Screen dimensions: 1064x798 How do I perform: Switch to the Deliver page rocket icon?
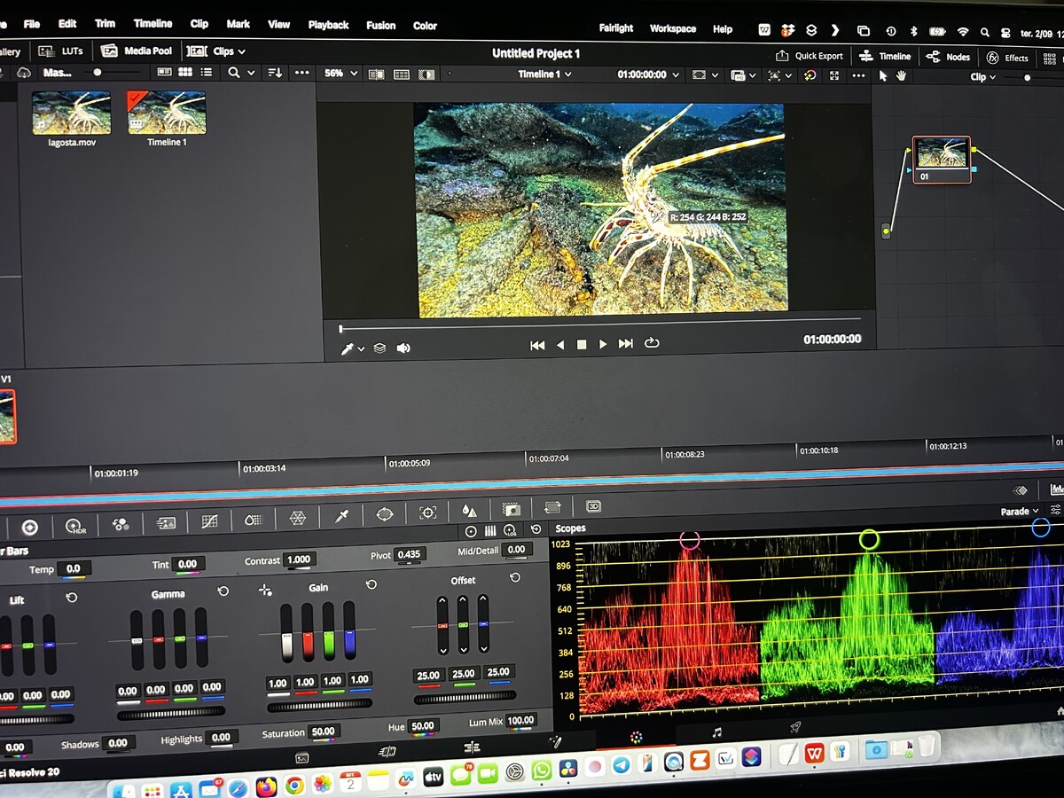tap(795, 727)
